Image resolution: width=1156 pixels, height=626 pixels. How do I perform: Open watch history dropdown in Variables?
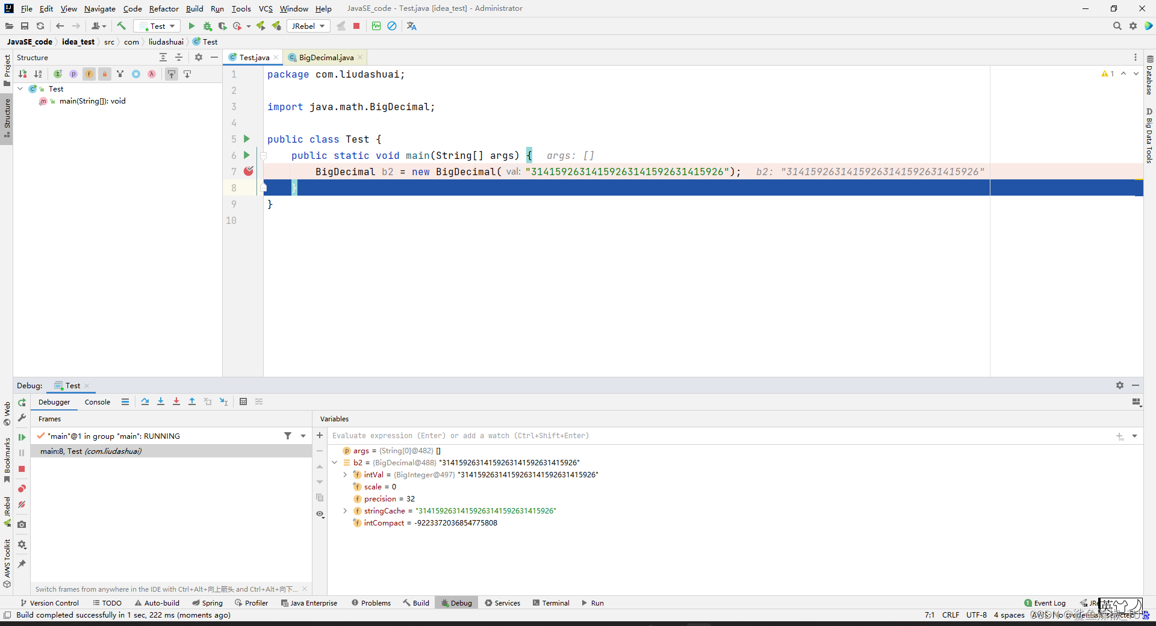[1134, 436]
